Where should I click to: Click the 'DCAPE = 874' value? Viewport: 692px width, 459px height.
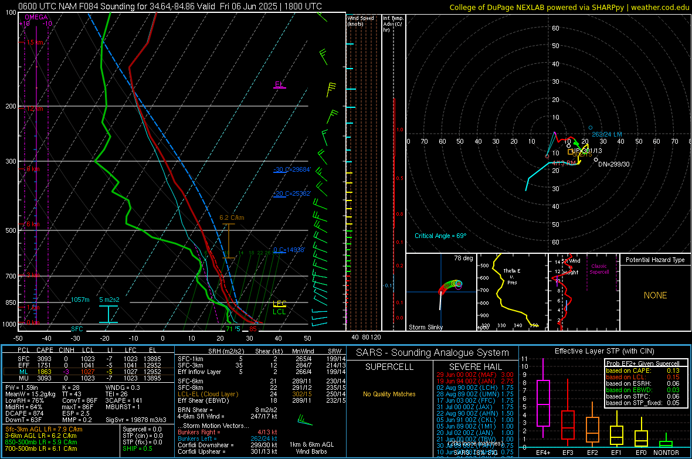(x=24, y=413)
